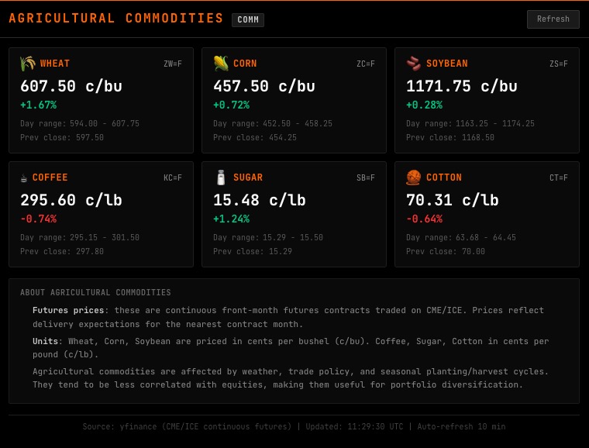Click the soybean icon

[414, 64]
